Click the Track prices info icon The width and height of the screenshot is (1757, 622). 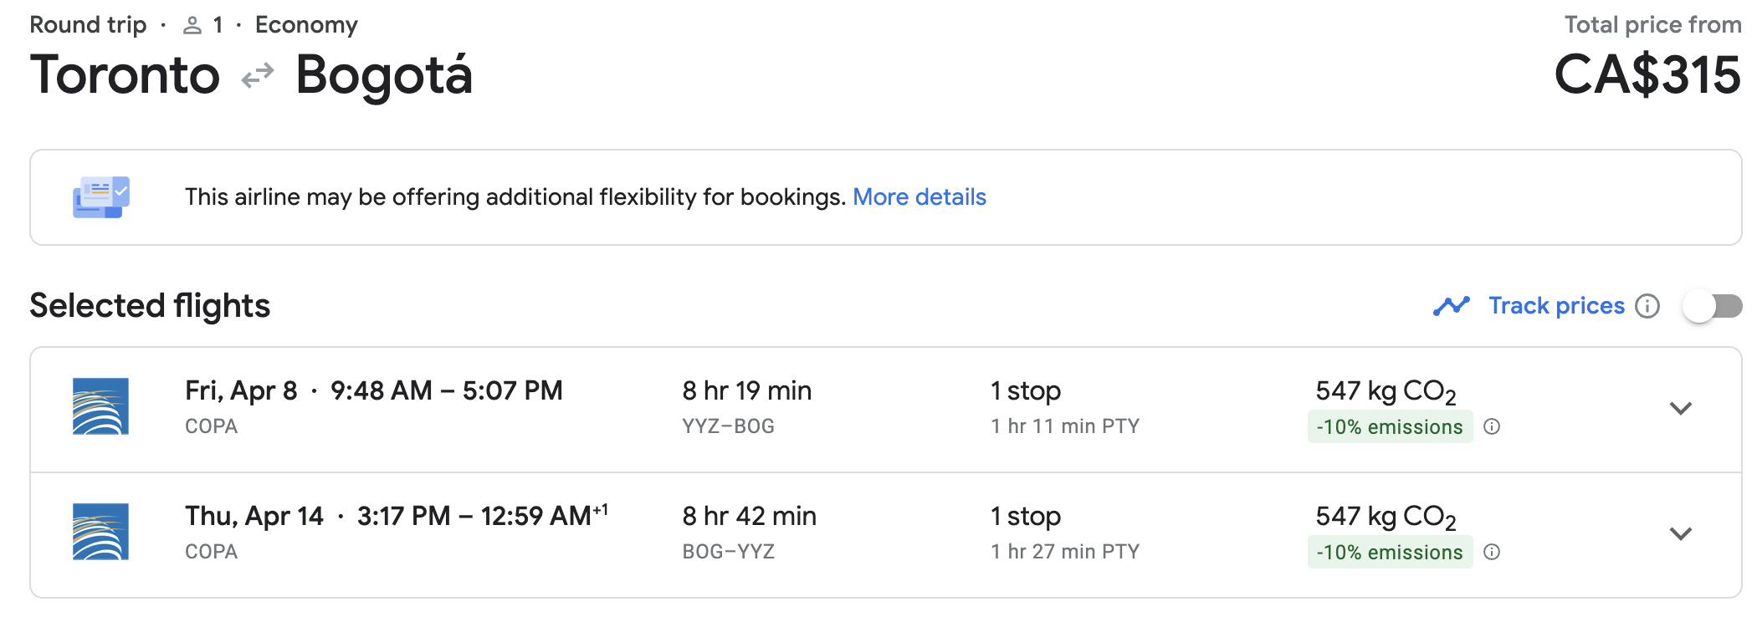pos(1647,306)
